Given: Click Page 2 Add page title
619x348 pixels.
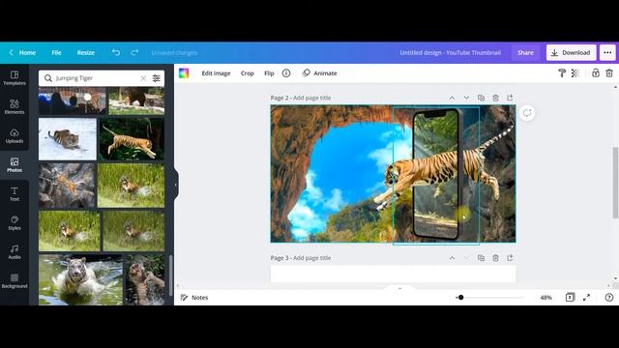Looking at the screenshot, I should [301, 98].
